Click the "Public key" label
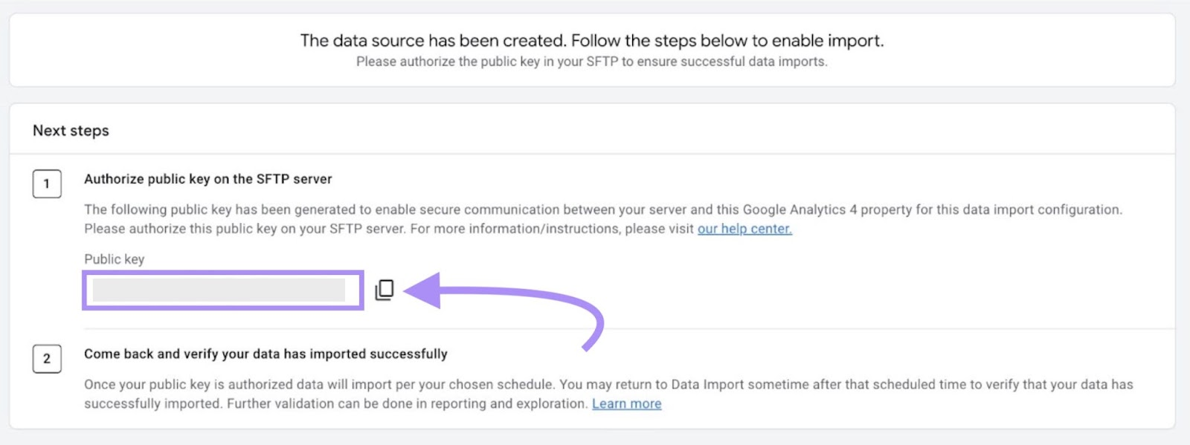 pyautogui.click(x=112, y=259)
